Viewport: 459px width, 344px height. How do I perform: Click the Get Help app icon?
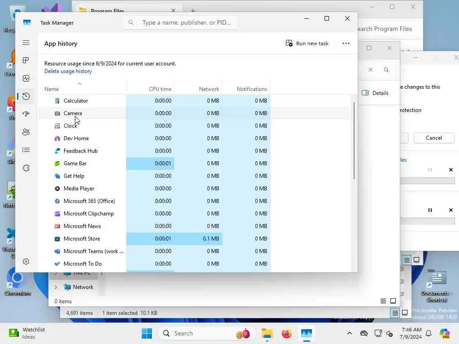[x=57, y=176]
